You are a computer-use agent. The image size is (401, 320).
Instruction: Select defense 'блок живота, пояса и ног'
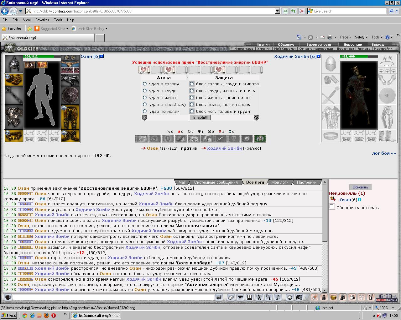(x=192, y=97)
